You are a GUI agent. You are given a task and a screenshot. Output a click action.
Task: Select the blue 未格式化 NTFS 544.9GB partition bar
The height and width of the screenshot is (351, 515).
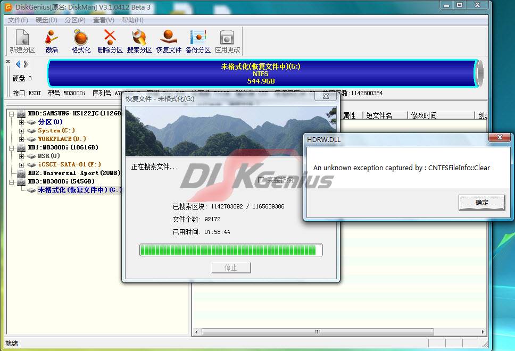tap(262, 73)
